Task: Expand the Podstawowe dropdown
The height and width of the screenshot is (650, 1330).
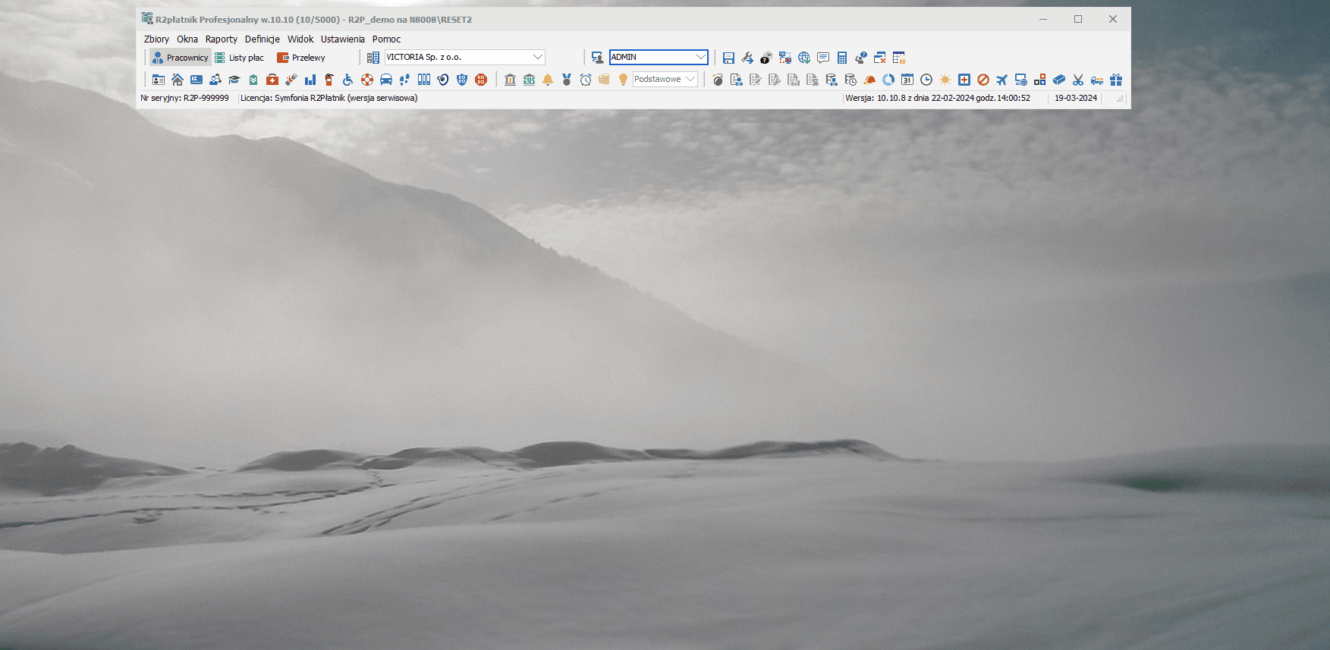Action: pos(690,79)
